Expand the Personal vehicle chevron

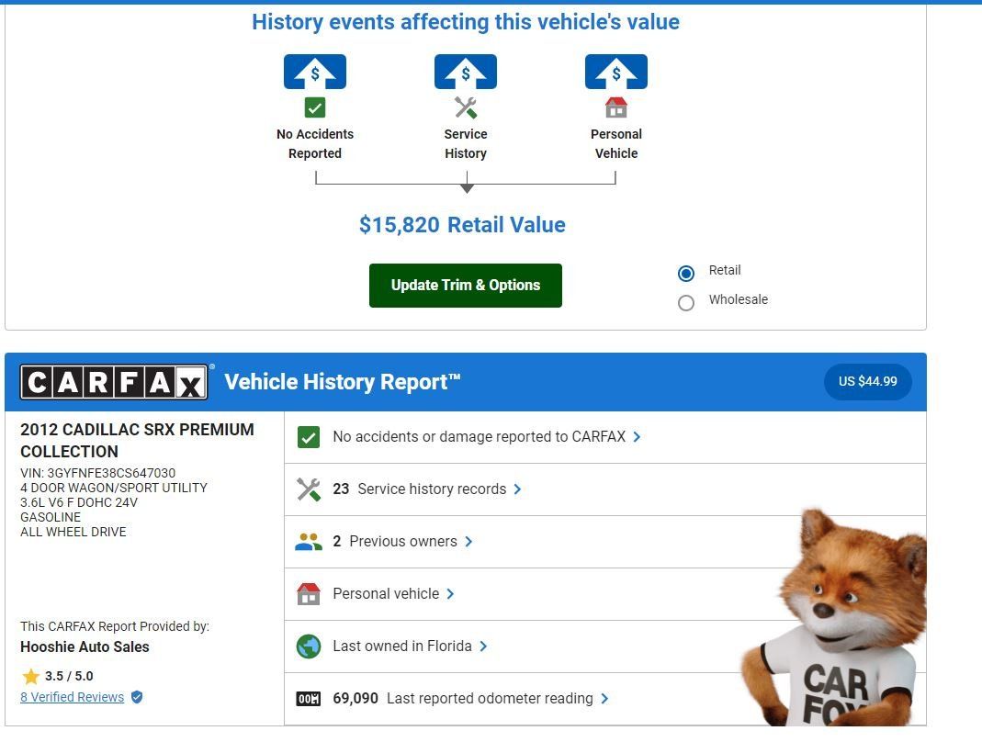coord(450,593)
